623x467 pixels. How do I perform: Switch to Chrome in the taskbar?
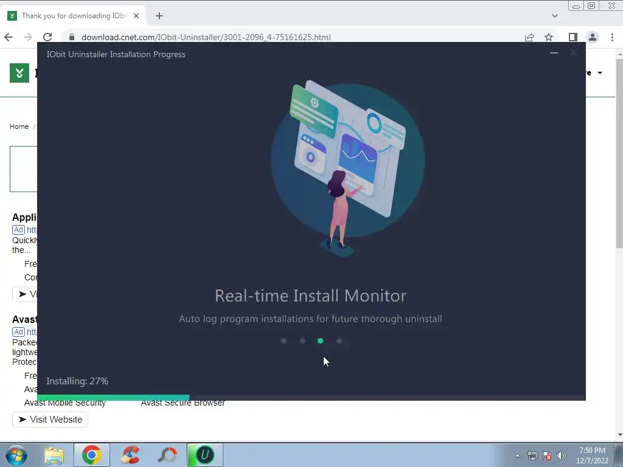point(92,455)
